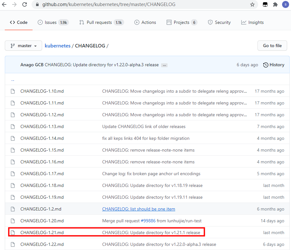Click the browser address bar URL
This screenshot has width=291, height=250.
(108, 4)
